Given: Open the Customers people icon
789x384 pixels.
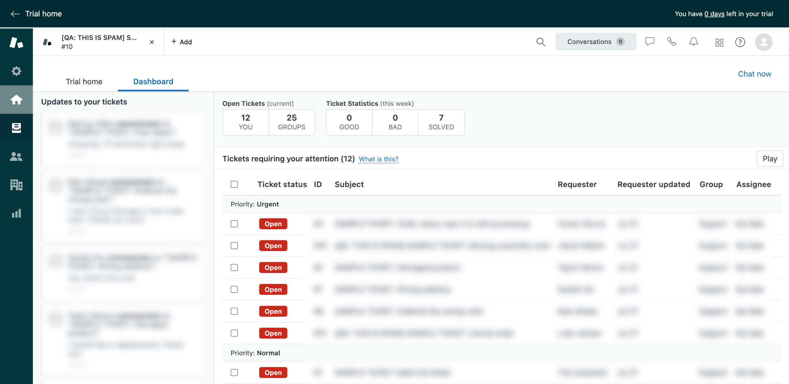Looking at the screenshot, I should [x=16, y=157].
